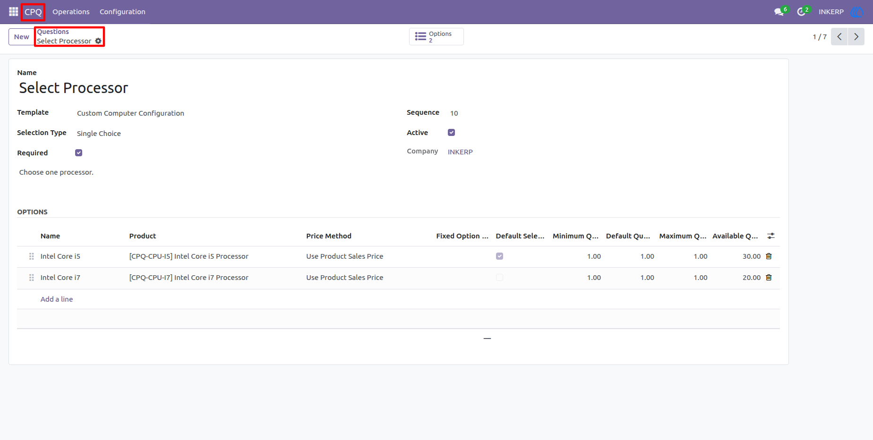The height and width of the screenshot is (440, 873).
Task: Click the Choose one processor description
Action: pos(56,172)
